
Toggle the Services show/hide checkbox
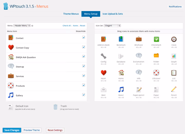pyautogui.click(x=84, y=76)
